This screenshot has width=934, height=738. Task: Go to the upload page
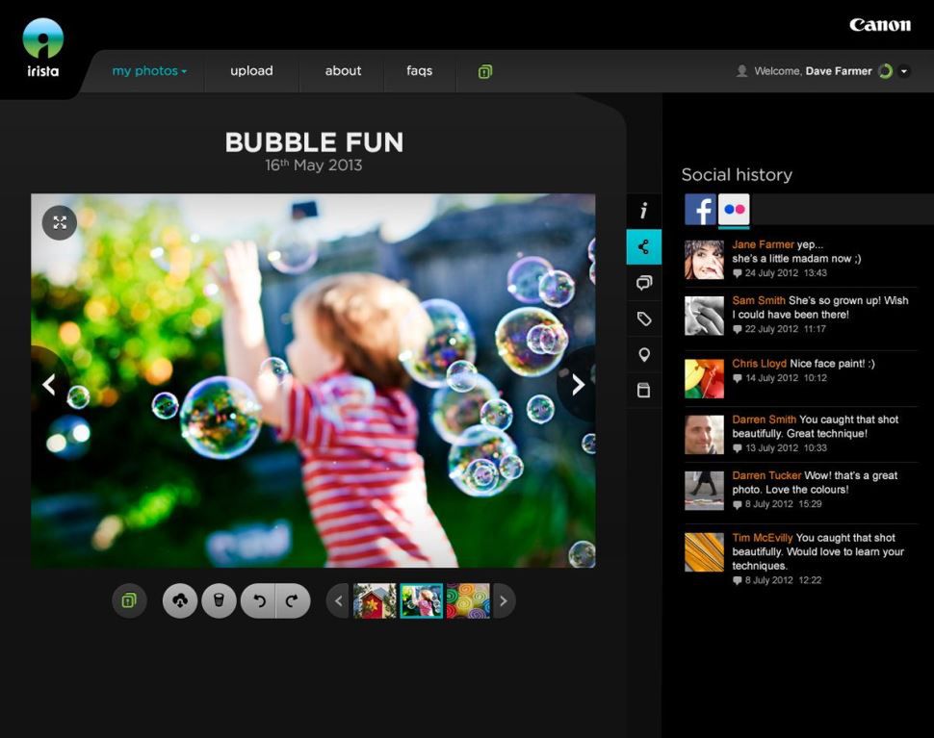251,71
